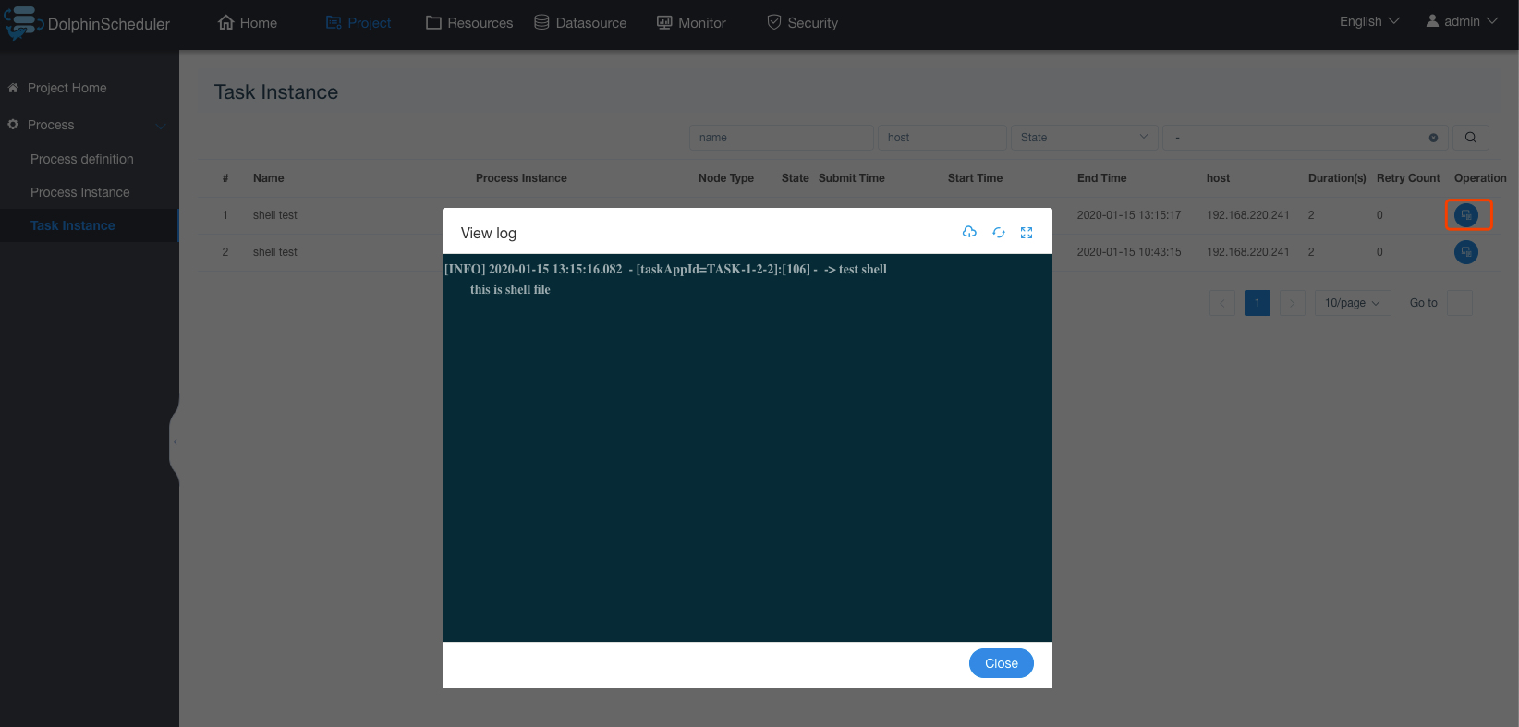Expand the View log dialog to fullscreen
Image resolution: width=1519 pixels, height=727 pixels.
click(x=1027, y=233)
